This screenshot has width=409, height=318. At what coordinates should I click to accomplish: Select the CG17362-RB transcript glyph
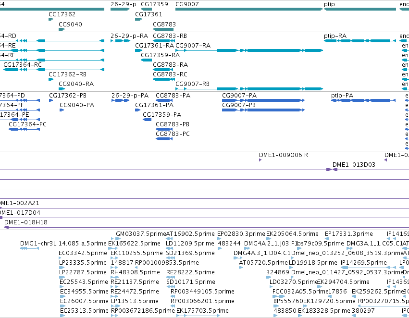[51, 79]
